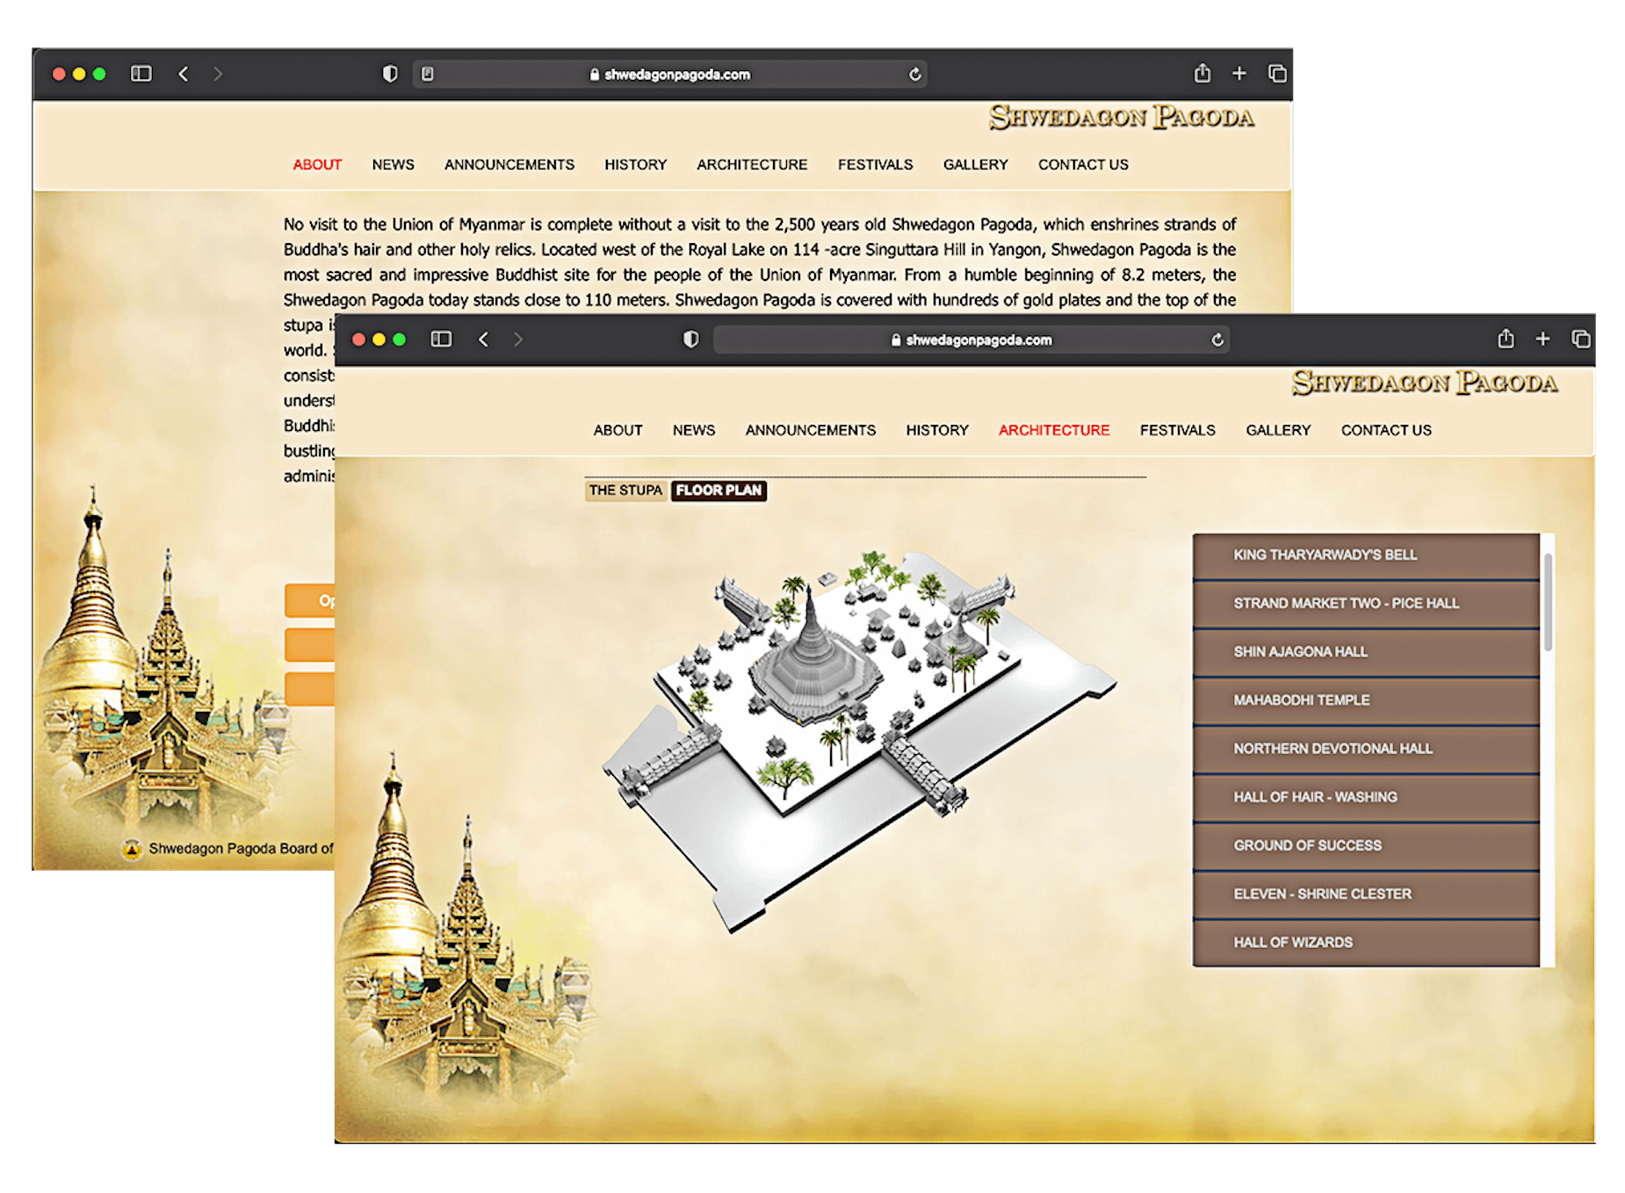Open ANNOUNCEMENTS in back window
This screenshot has width=1625, height=1193.
(x=509, y=164)
